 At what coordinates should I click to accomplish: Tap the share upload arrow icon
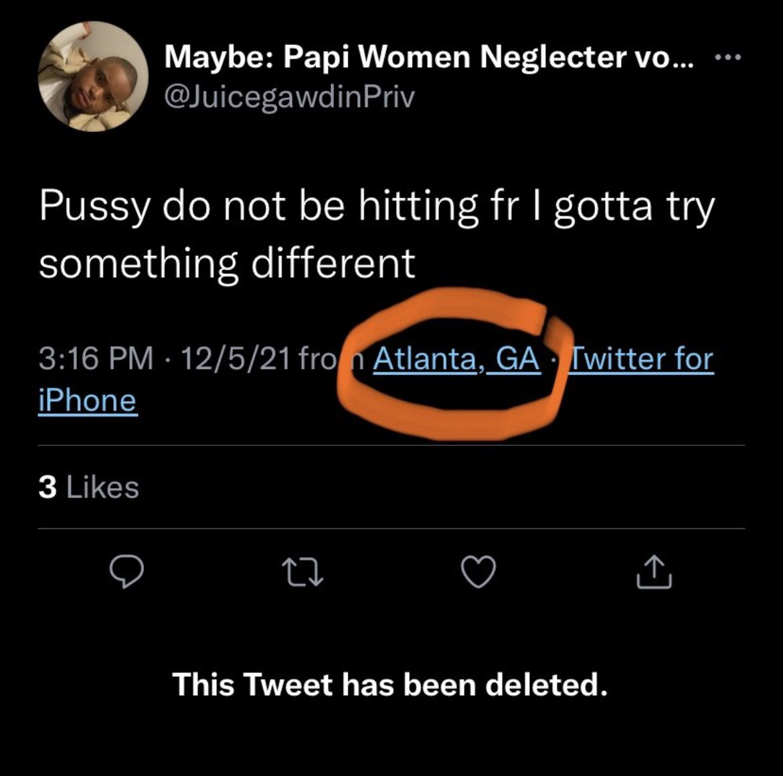pos(654,573)
